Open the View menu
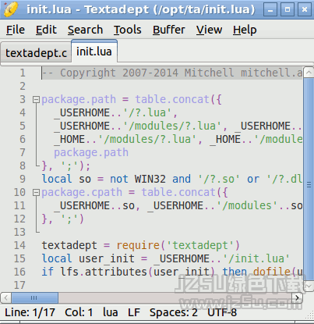Image resolution: width=314 pixels, height=324 pixels. pyautogui.click(x=209, y=30)
